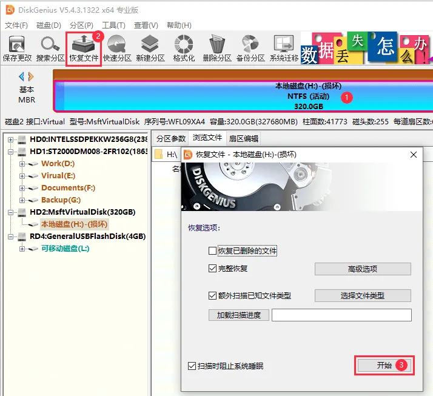433x396 pixels.
Task: Switch to the 浏览文件 tab
Action: coord(207,138)
